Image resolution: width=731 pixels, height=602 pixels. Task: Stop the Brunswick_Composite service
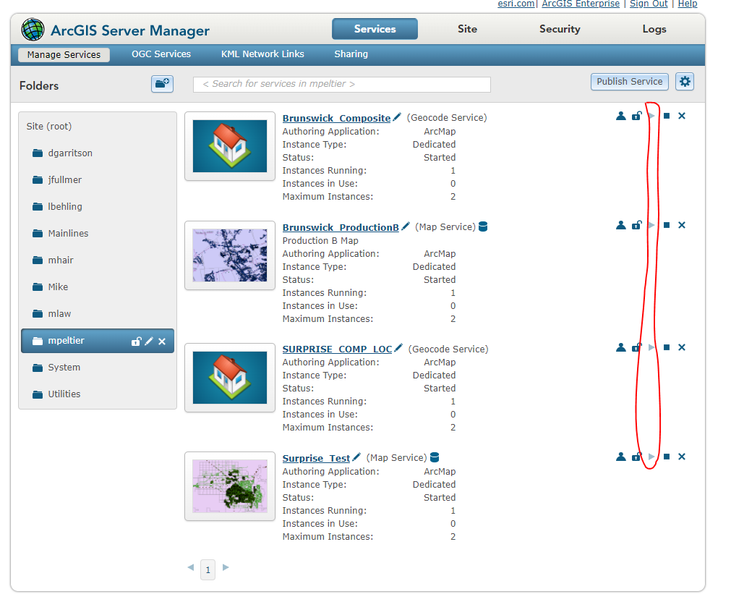[x=667, y=116]
